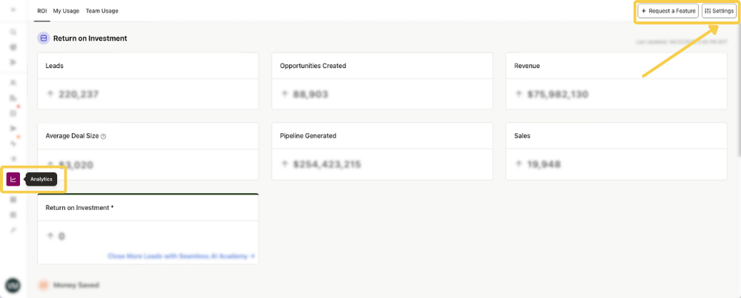
Task: Click the Money Saved section icon
Action: [x=44, y=285]
